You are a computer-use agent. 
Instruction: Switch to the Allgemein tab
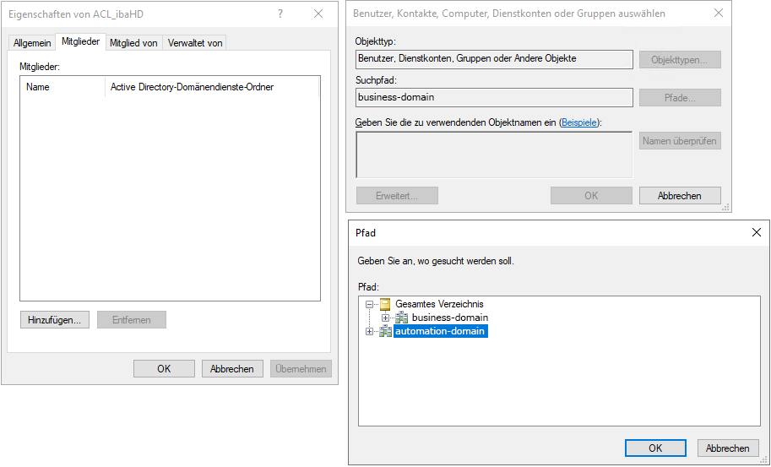point(32,43)
